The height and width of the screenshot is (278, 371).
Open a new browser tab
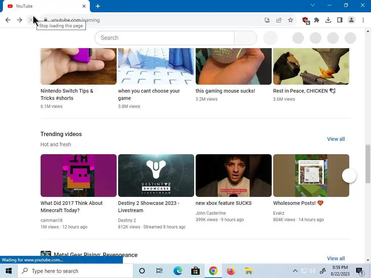pyautogui.click(x=98, y=6)
